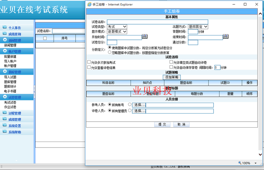Select custom radio for 参考人员 选择

130,104
